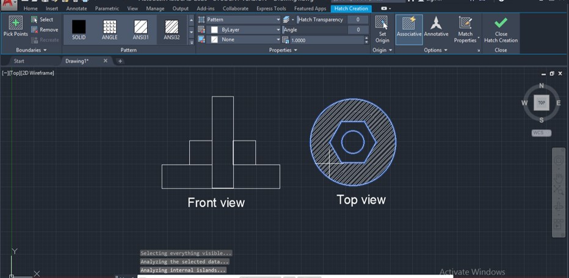Switch to the Drawing1* file tab

tap(76, 61)
